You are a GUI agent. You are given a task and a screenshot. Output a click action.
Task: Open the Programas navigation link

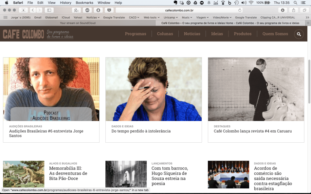coord(135,34)
